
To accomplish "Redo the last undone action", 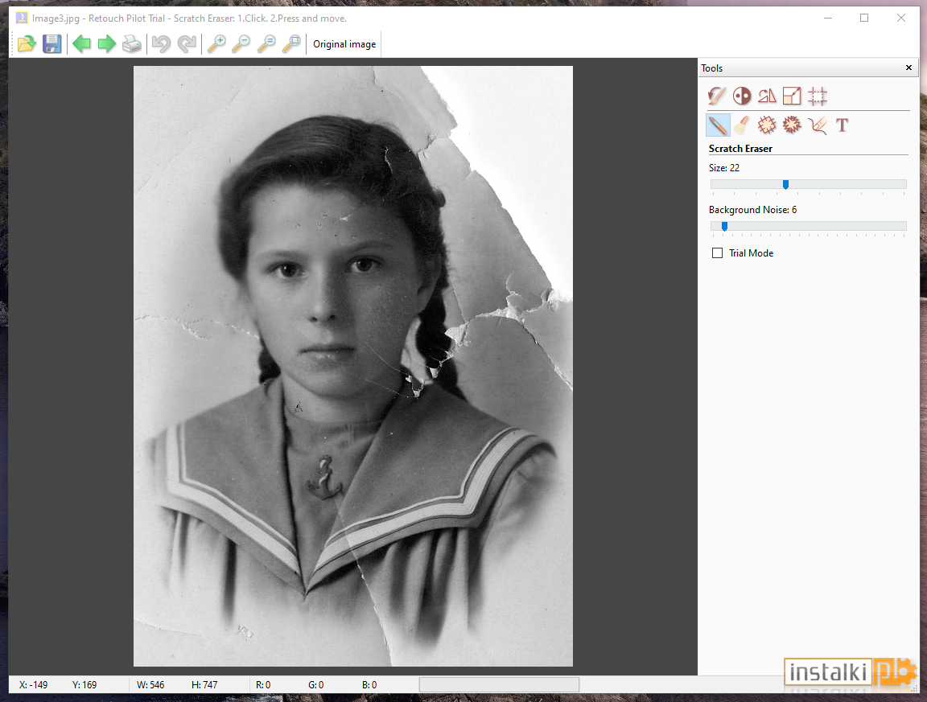I will 186,43.
